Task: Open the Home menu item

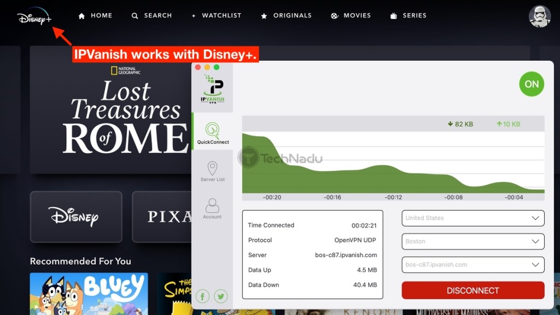Action: pos(95,16)
